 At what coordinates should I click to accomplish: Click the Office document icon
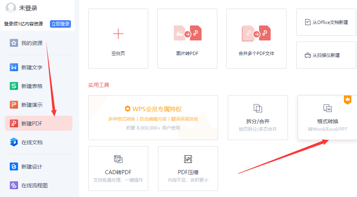307,22
